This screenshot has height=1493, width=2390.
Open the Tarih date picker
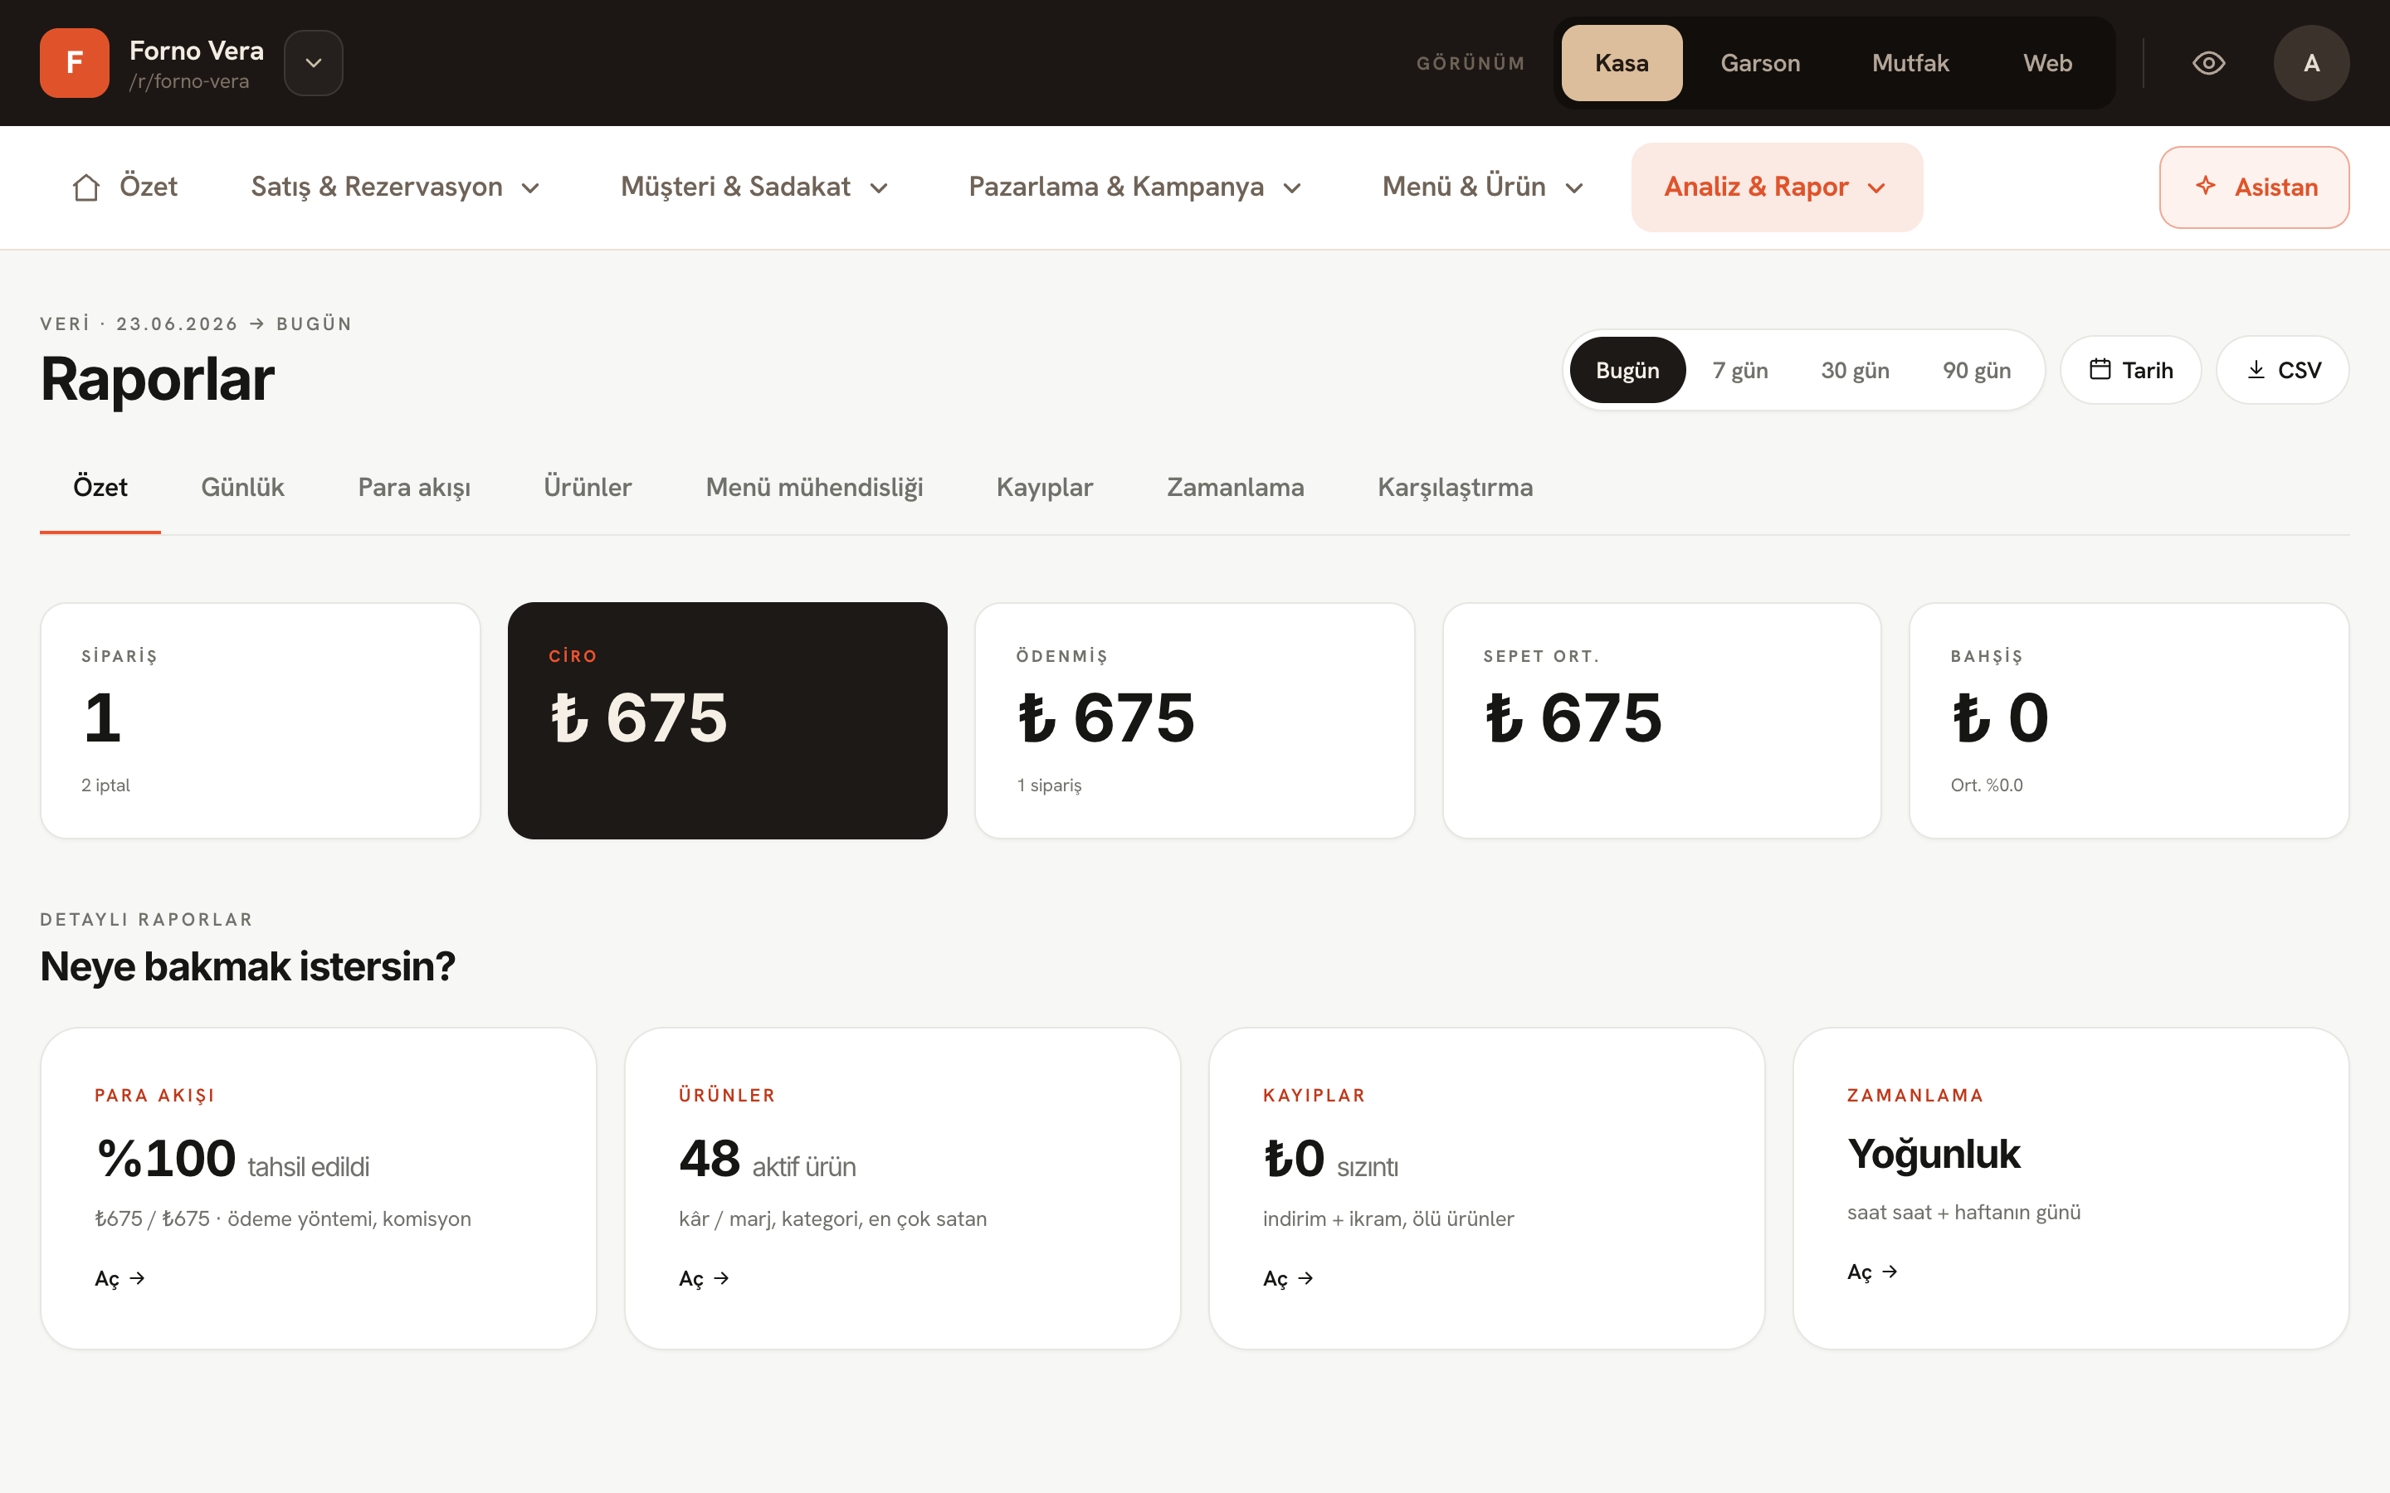[2130, 370]
